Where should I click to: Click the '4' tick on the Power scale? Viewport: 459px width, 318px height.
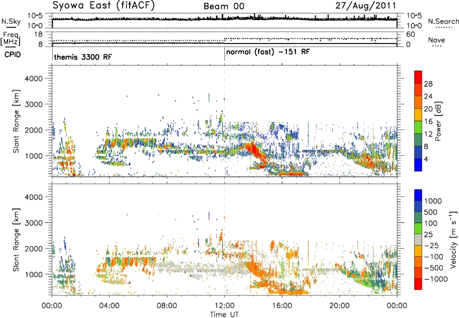pyautogui.click(x=426, y=160)
